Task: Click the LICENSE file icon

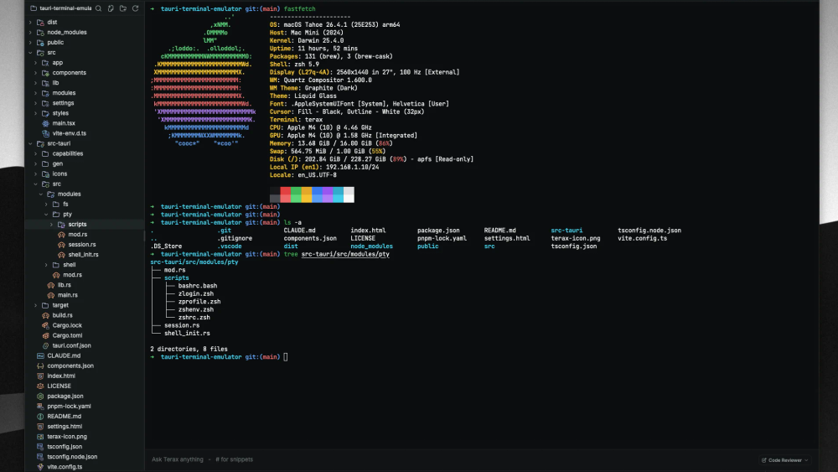Action: coord(40,386)
